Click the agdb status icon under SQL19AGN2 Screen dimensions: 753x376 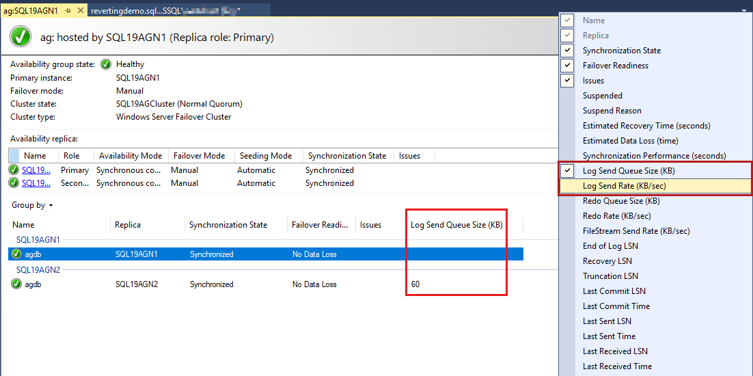tap(16, 284)
